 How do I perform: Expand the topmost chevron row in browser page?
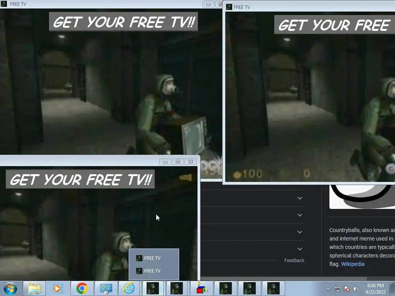tap(299, 198)
